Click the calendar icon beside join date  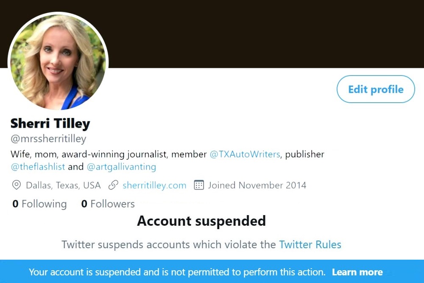(x=199, y=185)
